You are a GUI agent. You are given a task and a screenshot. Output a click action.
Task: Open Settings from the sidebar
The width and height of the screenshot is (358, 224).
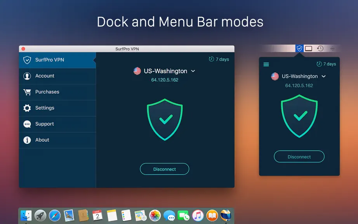[x=57, y=108]
